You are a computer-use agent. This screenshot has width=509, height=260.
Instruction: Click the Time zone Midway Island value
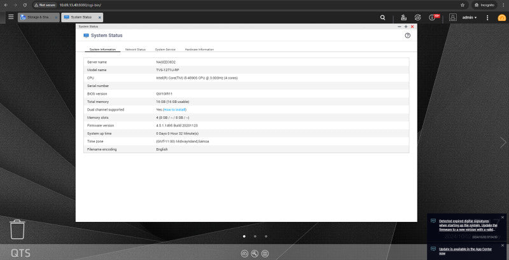[x=183, y=142]
